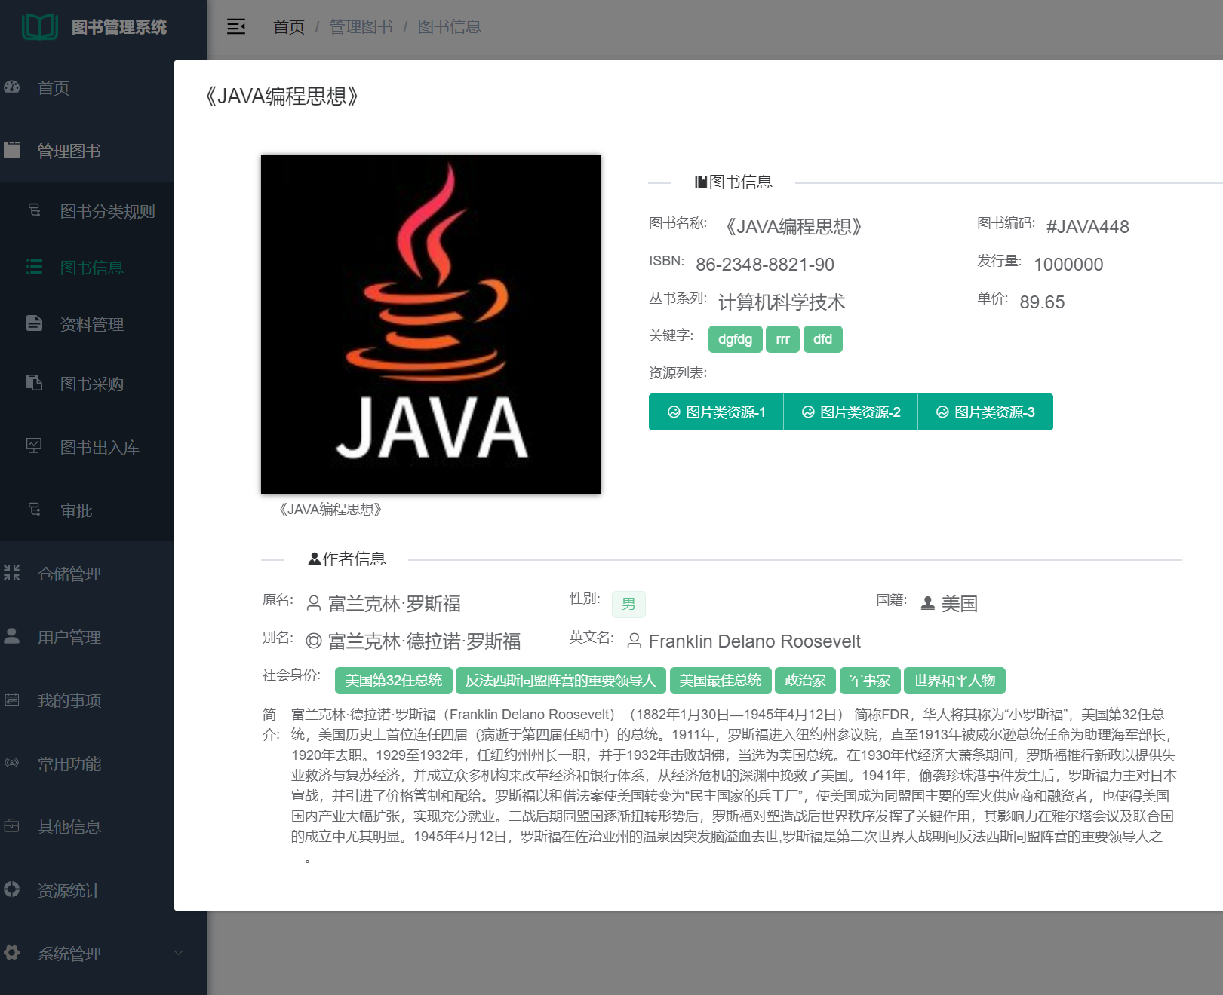
Task: Click the 军事家 tag
Action: (869, 681)
